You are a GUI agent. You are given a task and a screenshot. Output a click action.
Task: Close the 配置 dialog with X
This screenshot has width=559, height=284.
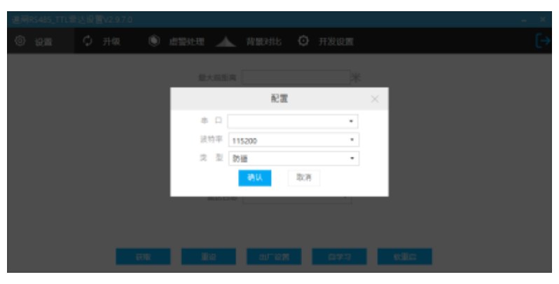[375, 99]
